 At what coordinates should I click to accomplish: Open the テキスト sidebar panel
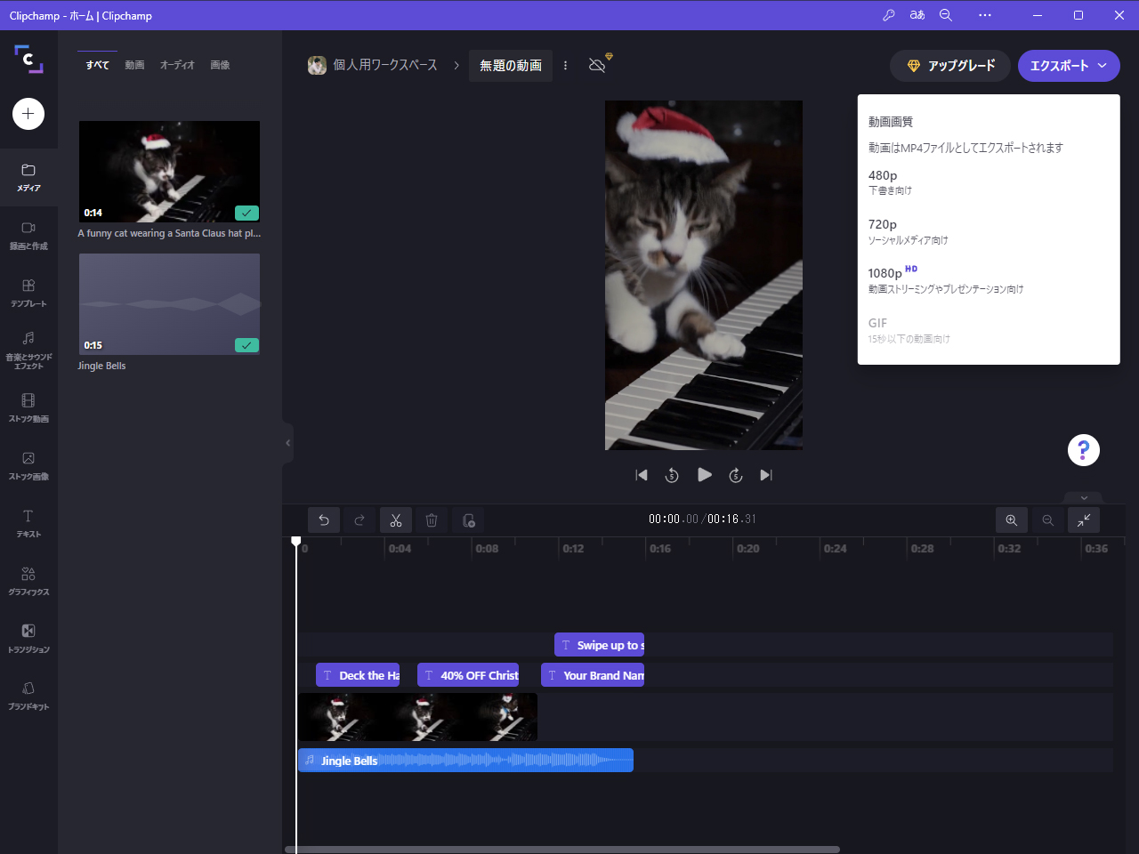pos(28,524)
